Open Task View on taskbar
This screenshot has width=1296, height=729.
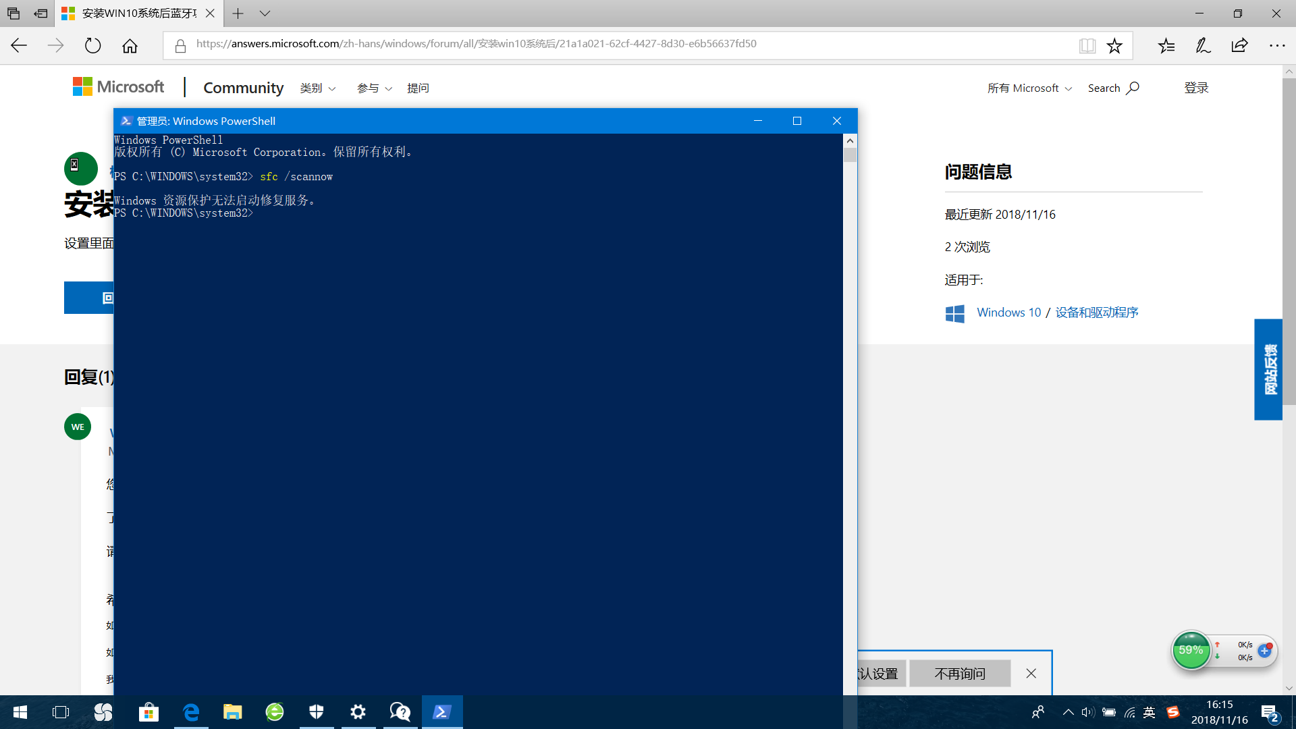tap(61, 712)
